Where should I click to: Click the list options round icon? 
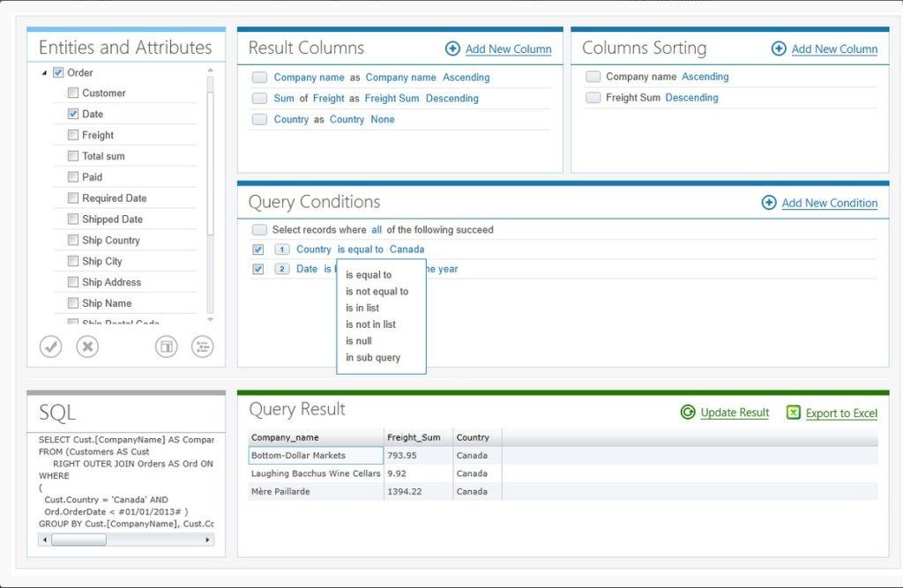pos(202,346)
